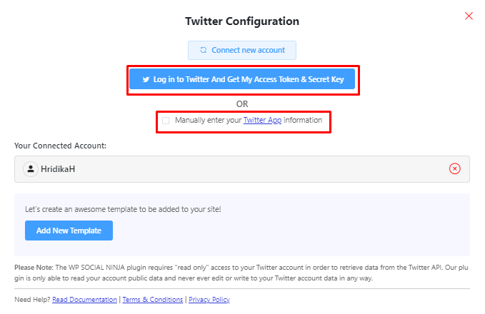This screenshot has height=314, width=485.
Task: Click the Twitter bird icon
Action: coord(146,80)
